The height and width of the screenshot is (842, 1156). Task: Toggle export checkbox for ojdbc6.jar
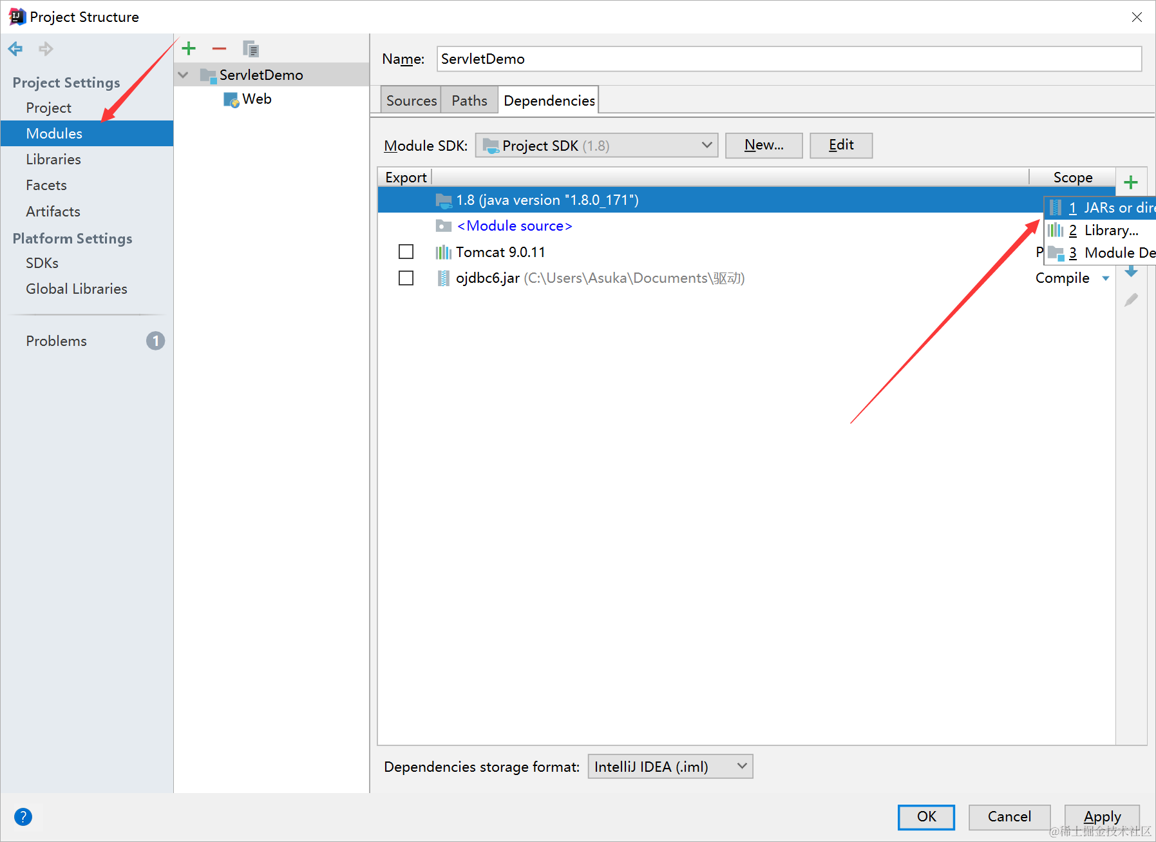[406, 278]
